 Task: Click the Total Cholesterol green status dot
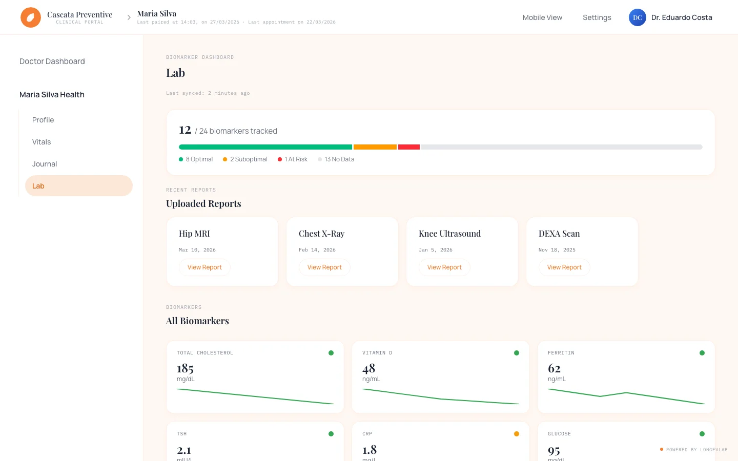331,353
